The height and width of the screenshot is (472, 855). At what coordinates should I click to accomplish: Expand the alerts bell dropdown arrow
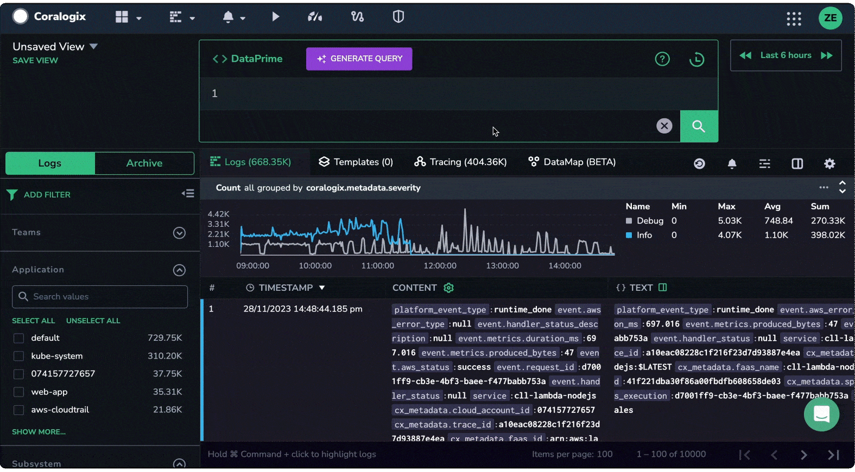[243, 18]
